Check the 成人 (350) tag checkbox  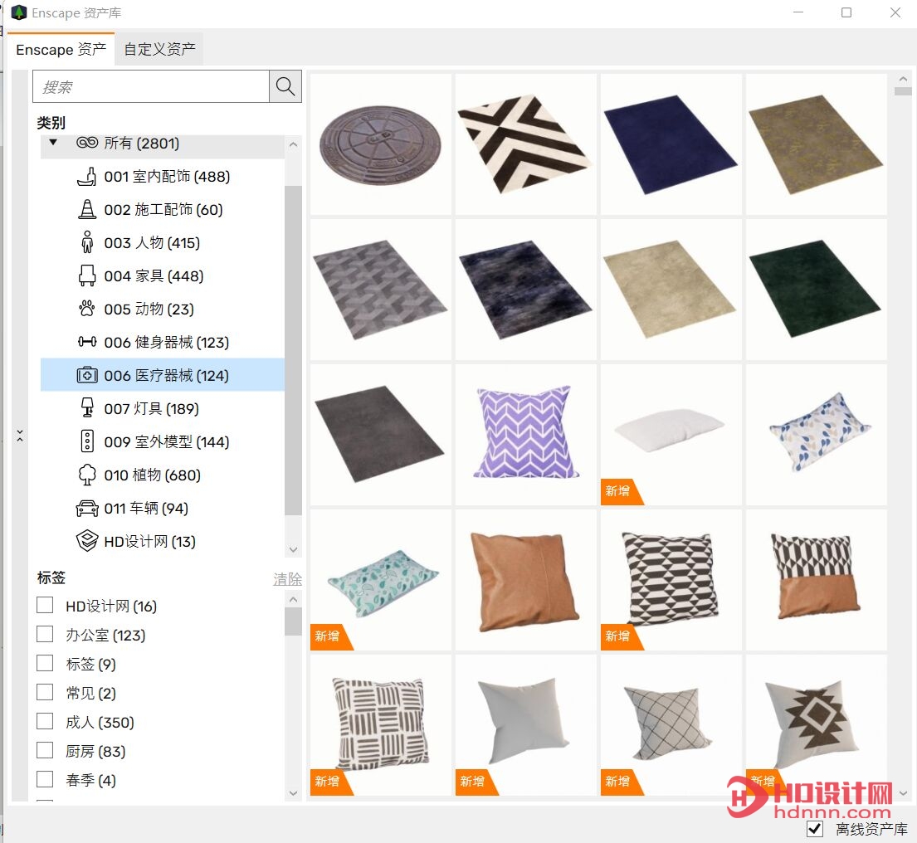point(45,721)
